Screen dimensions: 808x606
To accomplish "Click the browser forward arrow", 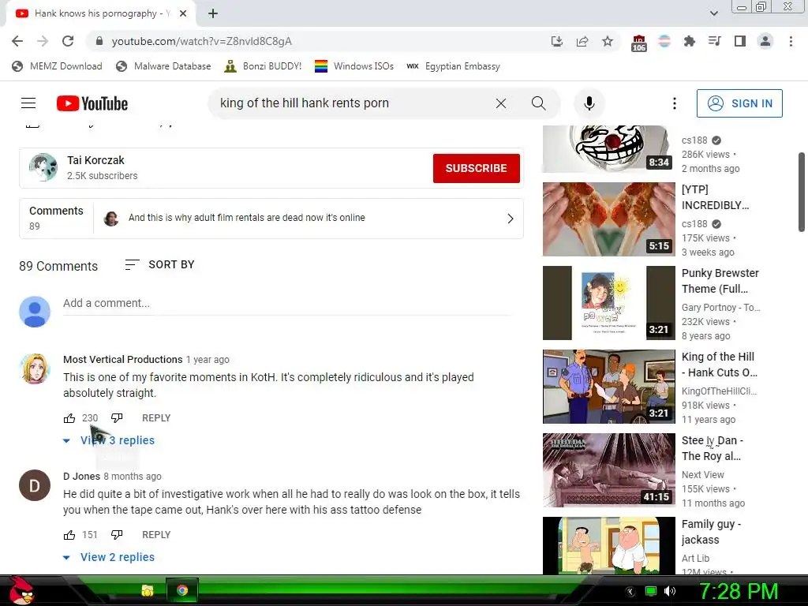I will point(43,41).
